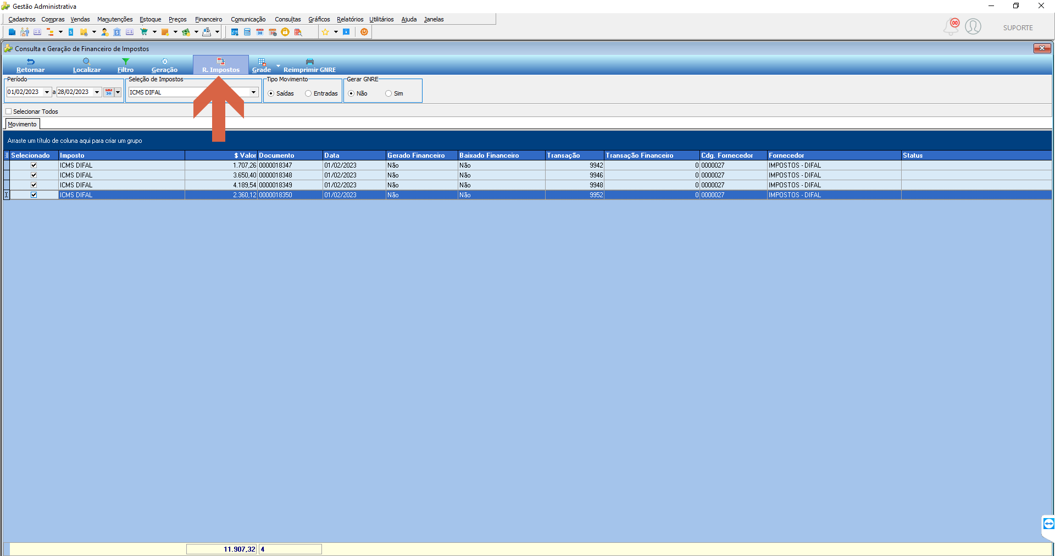Image resolution: width=1055 pixels, height=556 pixels.
Task: Click the orange package box icon
Action: (165, 32)
